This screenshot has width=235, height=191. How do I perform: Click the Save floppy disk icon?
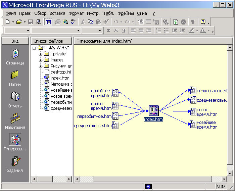click(31, 22)
